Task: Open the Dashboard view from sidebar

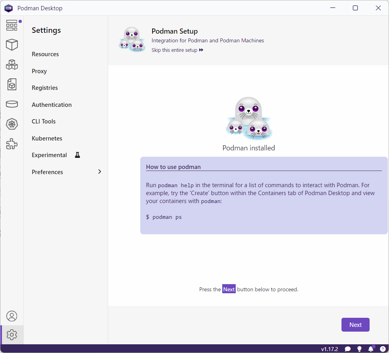Action: pyautogui.click(x=12, y=25)
